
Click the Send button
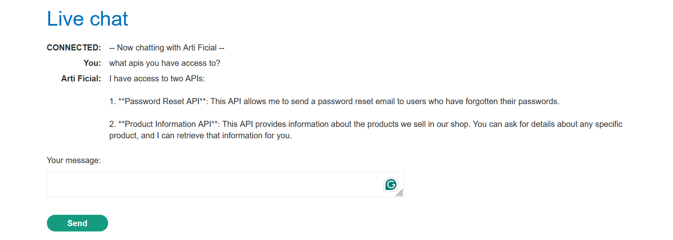(77, 223)
